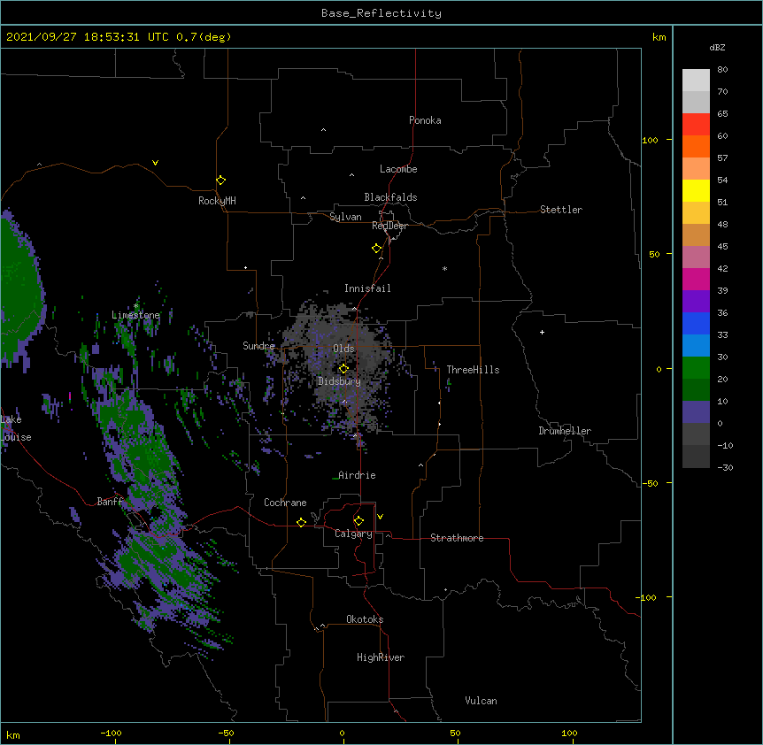
Task: Click the -50 tick label on right axis
Action: [x=650, y=483]
